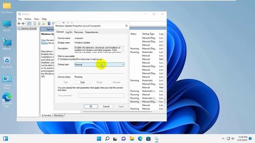
Task: Open the Windows Start menu
Action: click(99, 139)
